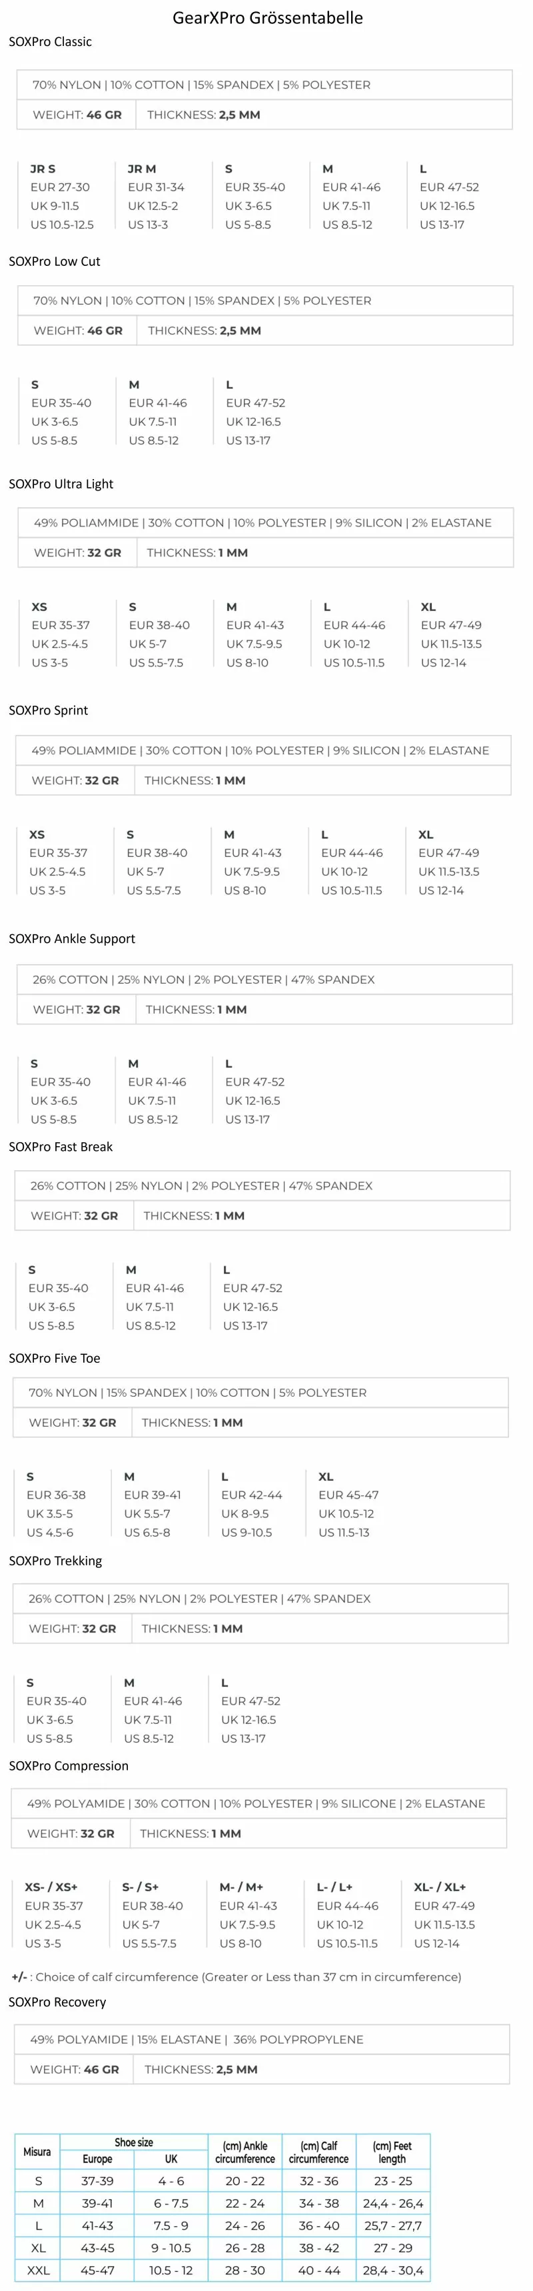Click EUR 36-38 in Five Toe sizes

(x=56, y=1495)
